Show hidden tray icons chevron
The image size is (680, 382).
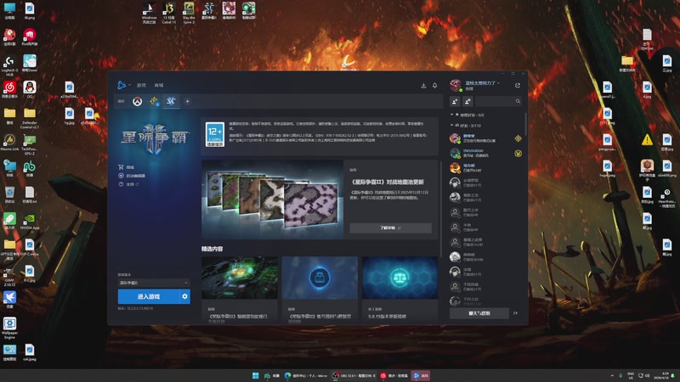(612, 375)
